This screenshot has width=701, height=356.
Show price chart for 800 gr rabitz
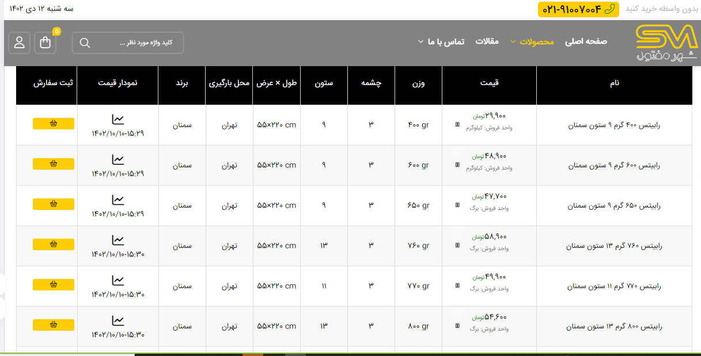click(118, 321)
